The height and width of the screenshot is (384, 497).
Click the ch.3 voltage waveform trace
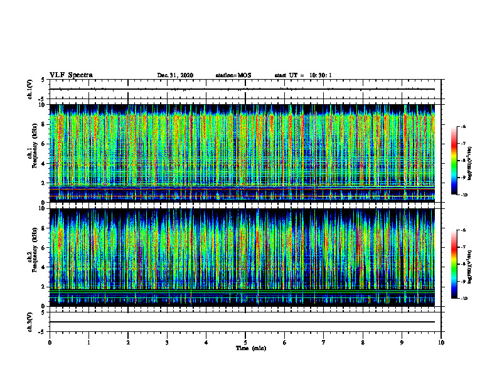(x=242, y=322)
